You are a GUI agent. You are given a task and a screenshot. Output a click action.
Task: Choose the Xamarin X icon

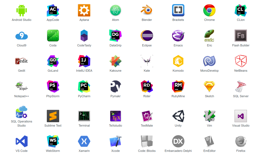84,141
